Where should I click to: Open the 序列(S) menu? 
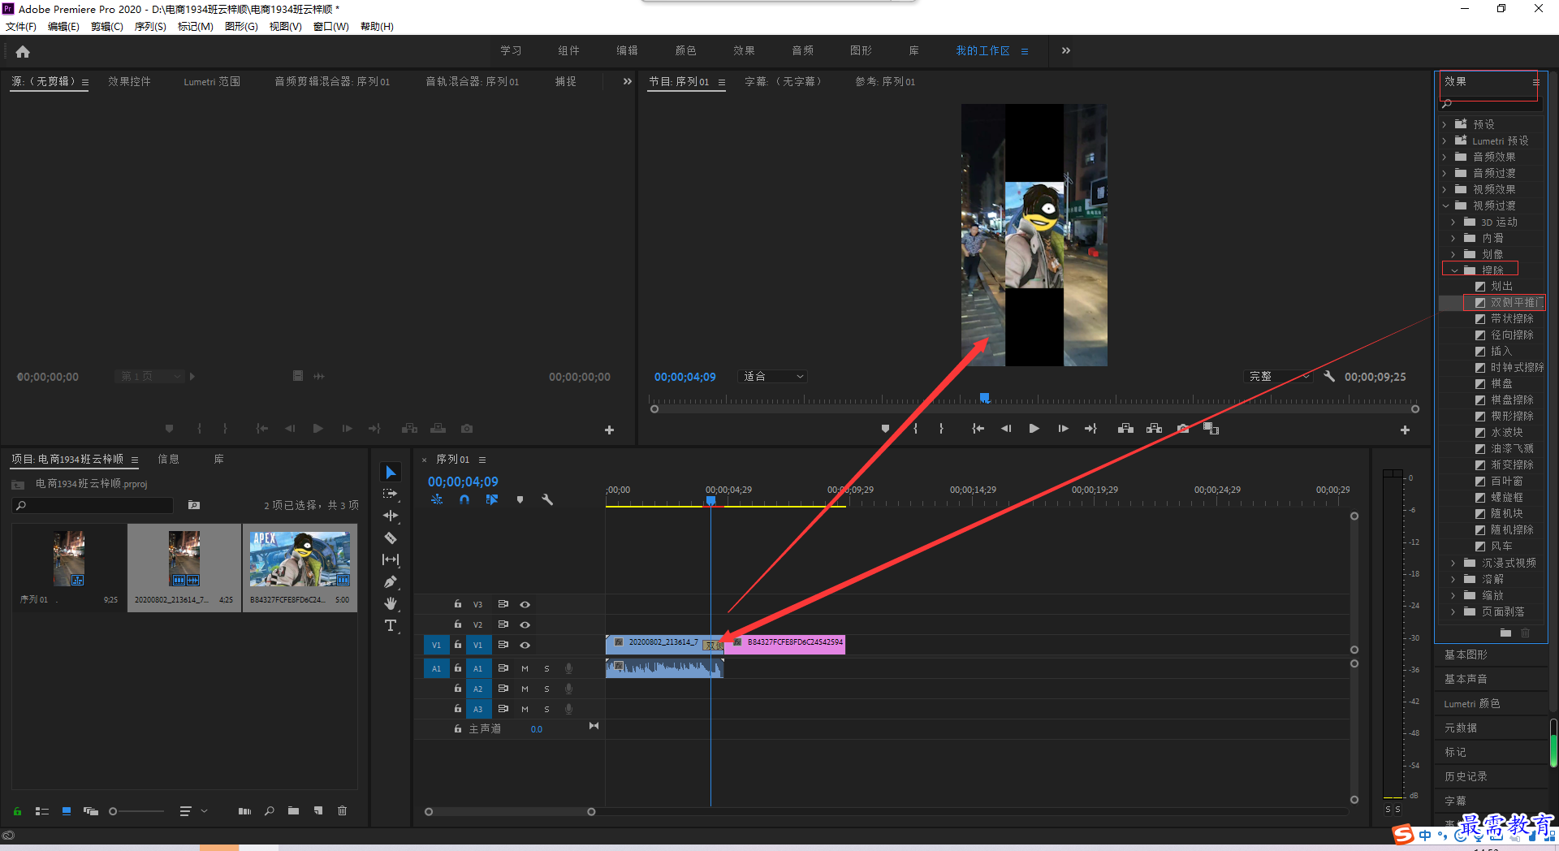[x=150, y=27]
